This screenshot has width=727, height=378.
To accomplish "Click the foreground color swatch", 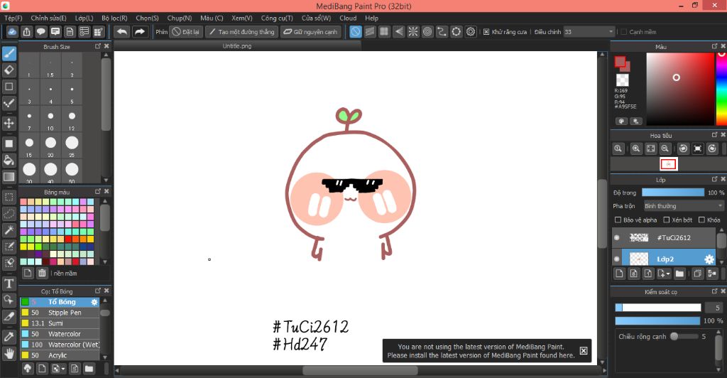I will pyautogui.click(x=620, y=62).
